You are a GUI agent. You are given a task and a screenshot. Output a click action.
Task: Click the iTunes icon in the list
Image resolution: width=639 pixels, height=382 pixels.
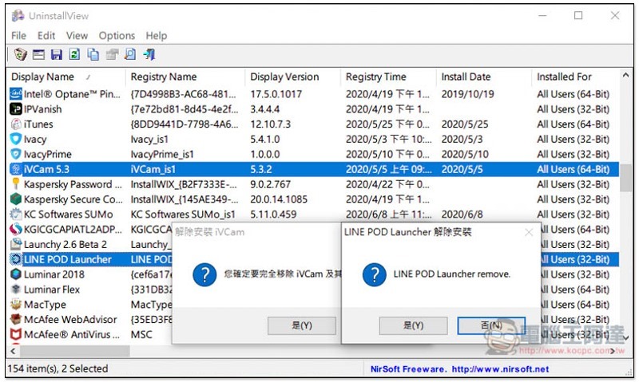pyautogui.click(x=16, y=124)
